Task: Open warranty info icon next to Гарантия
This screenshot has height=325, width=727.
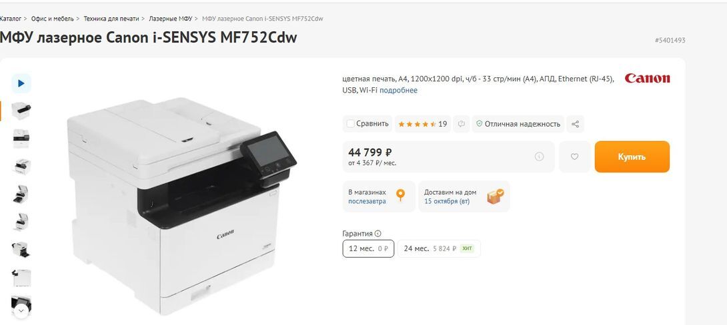Action: (x=378, y=234)
